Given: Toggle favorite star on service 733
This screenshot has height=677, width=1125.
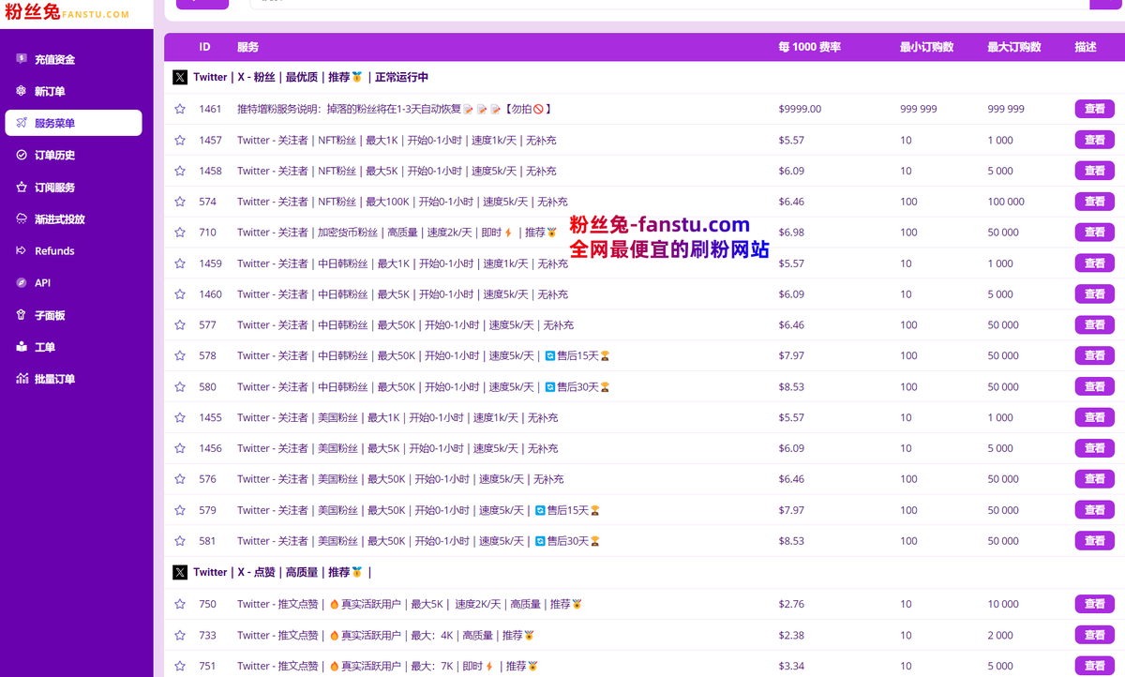Looking at the screenshot, I should click(180, 635).
